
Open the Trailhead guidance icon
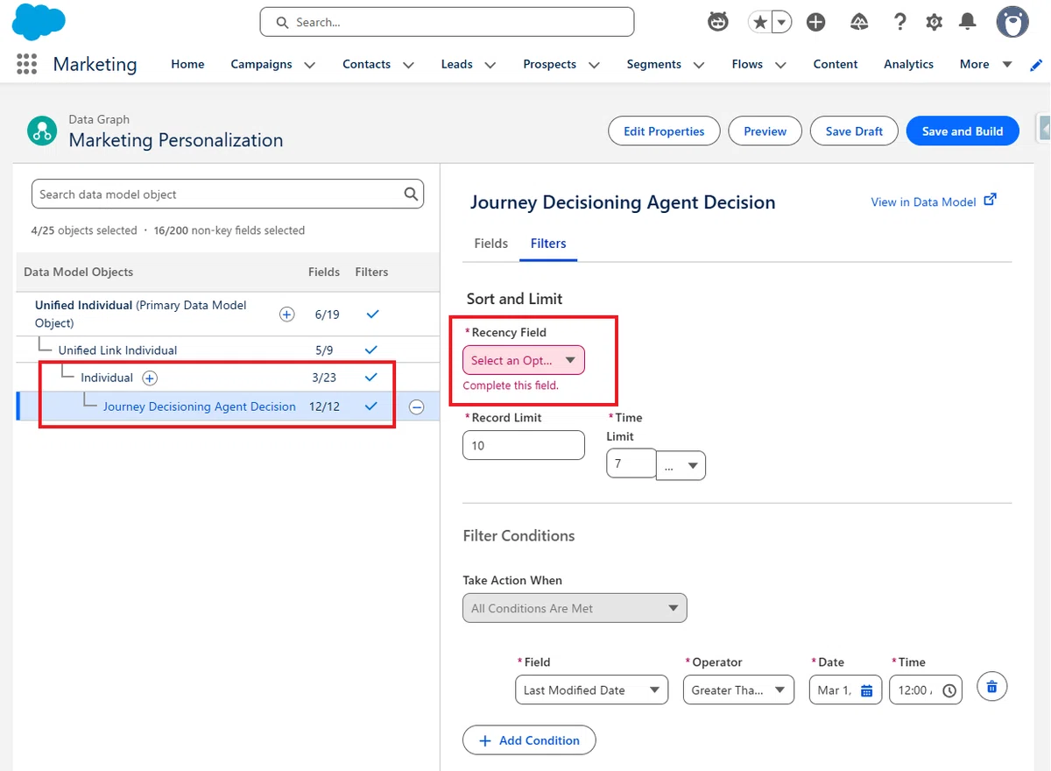click(860, 23)
